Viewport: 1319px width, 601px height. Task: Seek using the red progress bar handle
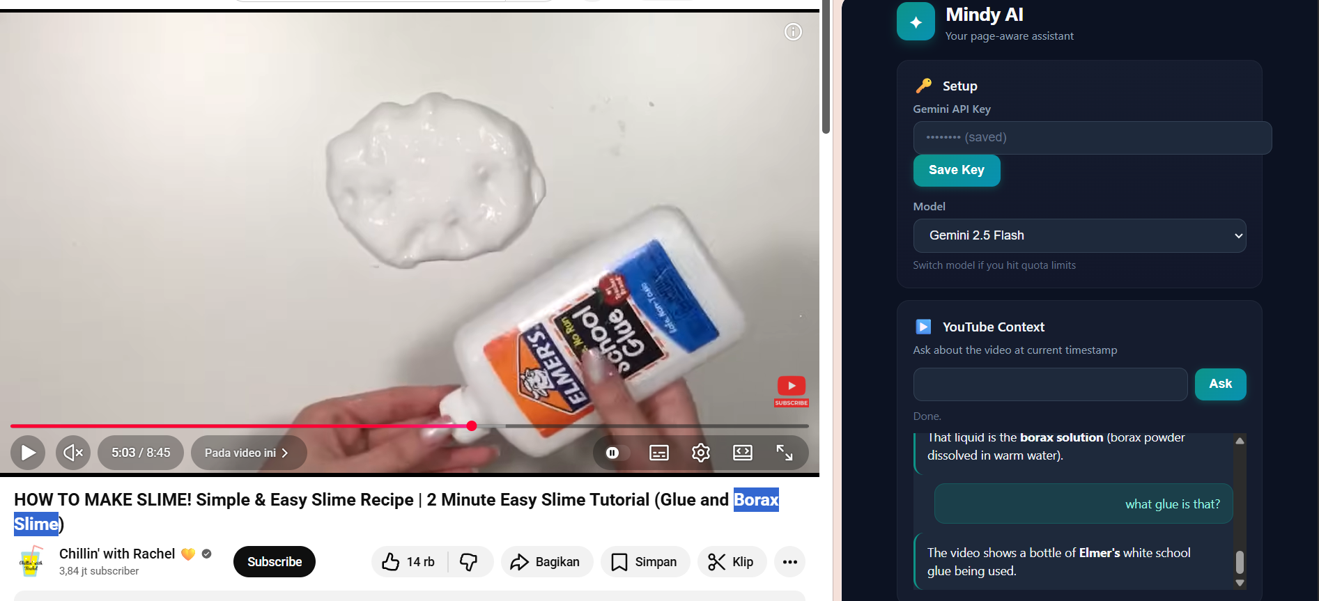click(472, 426)
